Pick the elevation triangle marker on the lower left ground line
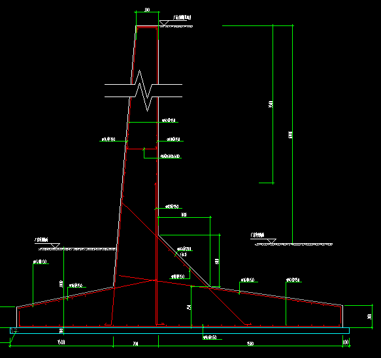 click(56, 246)
